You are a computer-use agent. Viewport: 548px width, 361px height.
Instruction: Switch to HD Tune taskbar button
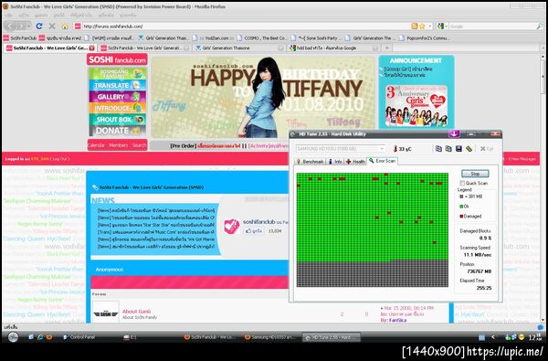click(x=332, y=337)
